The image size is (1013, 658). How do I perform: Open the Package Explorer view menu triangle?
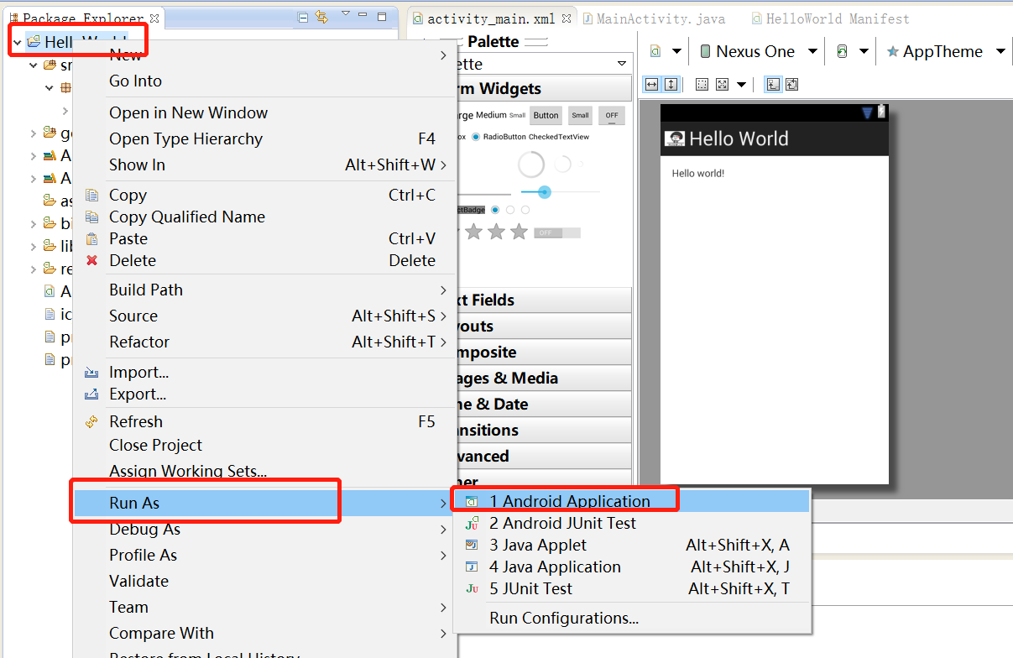click(x=346, y=14)
